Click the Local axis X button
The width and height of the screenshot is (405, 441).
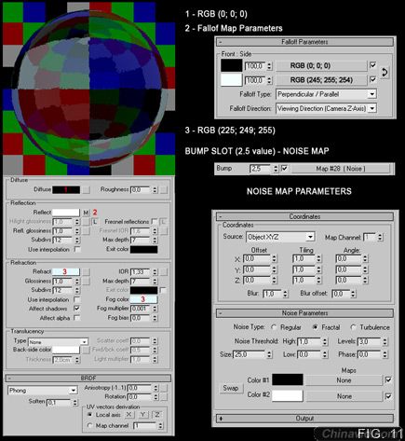(x=128, y=415)
